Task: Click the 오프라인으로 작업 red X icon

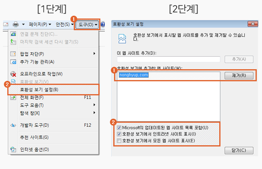Action: click(x=13, y=74)
